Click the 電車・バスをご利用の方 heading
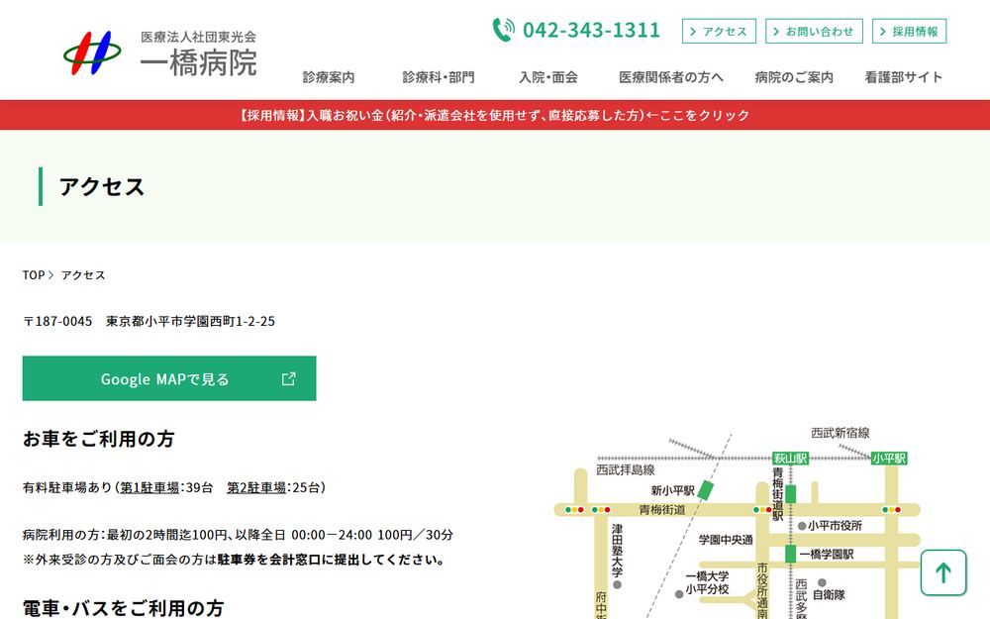The image size is (990, 619). [123, 608]
